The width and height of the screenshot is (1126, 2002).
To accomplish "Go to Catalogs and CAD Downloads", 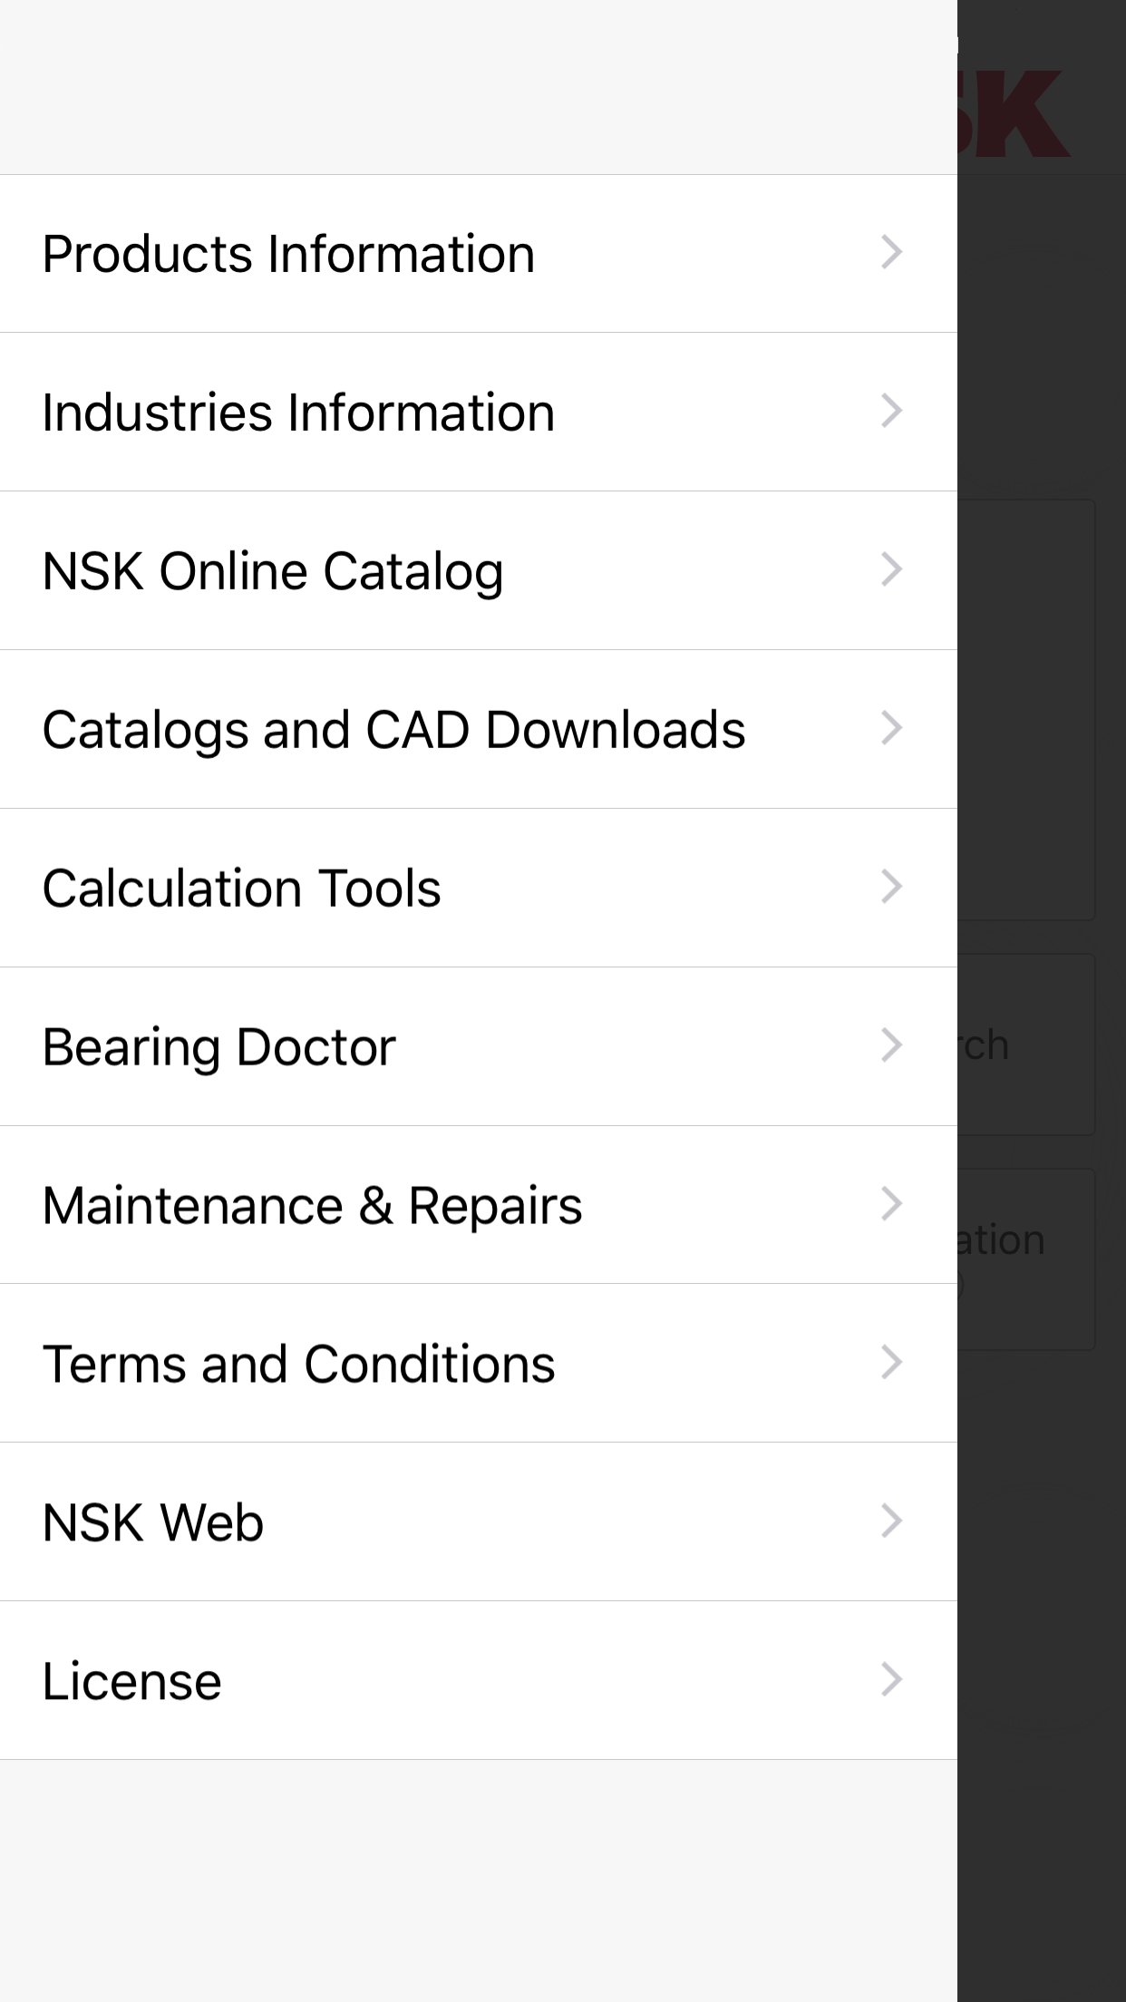I will click(x=393, y=730).
